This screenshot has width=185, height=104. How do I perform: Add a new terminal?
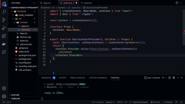[x=163, y=78]
